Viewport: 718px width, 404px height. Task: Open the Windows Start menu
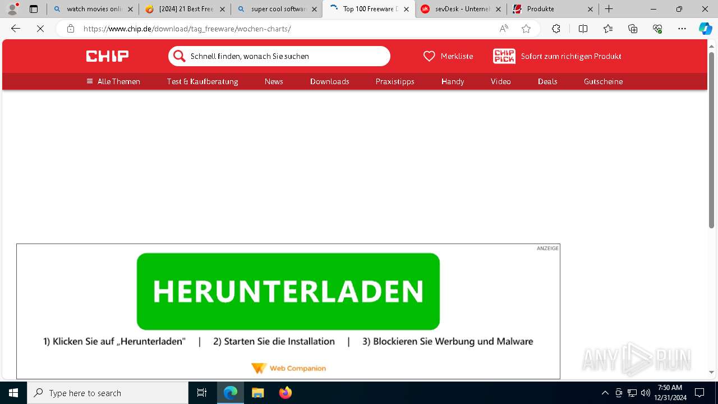click(13, 393)
